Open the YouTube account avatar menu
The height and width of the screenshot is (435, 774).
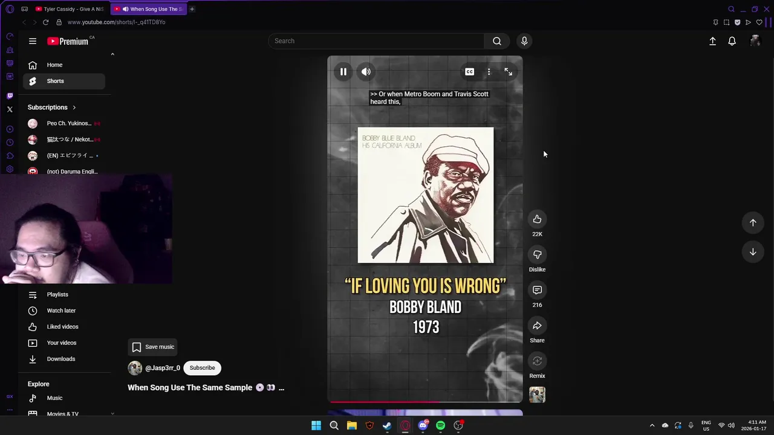point(755,41)
